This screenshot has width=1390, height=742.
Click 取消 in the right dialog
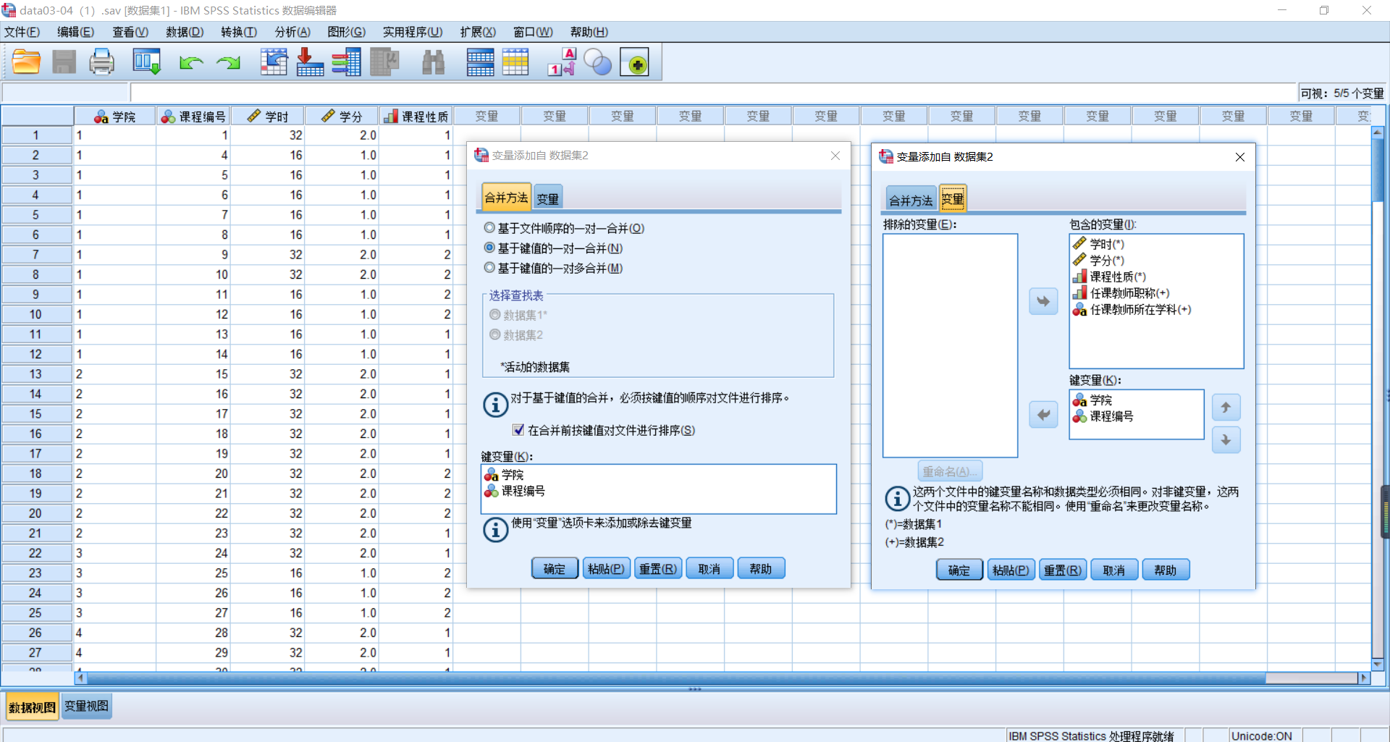click(1113, 570)
